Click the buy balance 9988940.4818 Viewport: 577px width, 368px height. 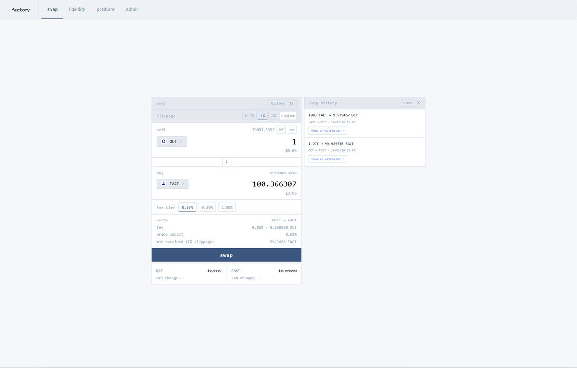283,173
